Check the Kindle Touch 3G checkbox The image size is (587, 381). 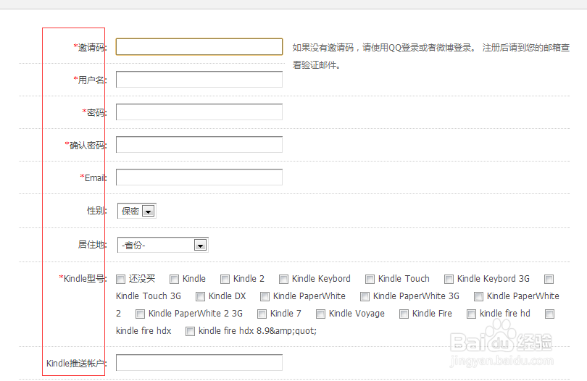point(549,279)
